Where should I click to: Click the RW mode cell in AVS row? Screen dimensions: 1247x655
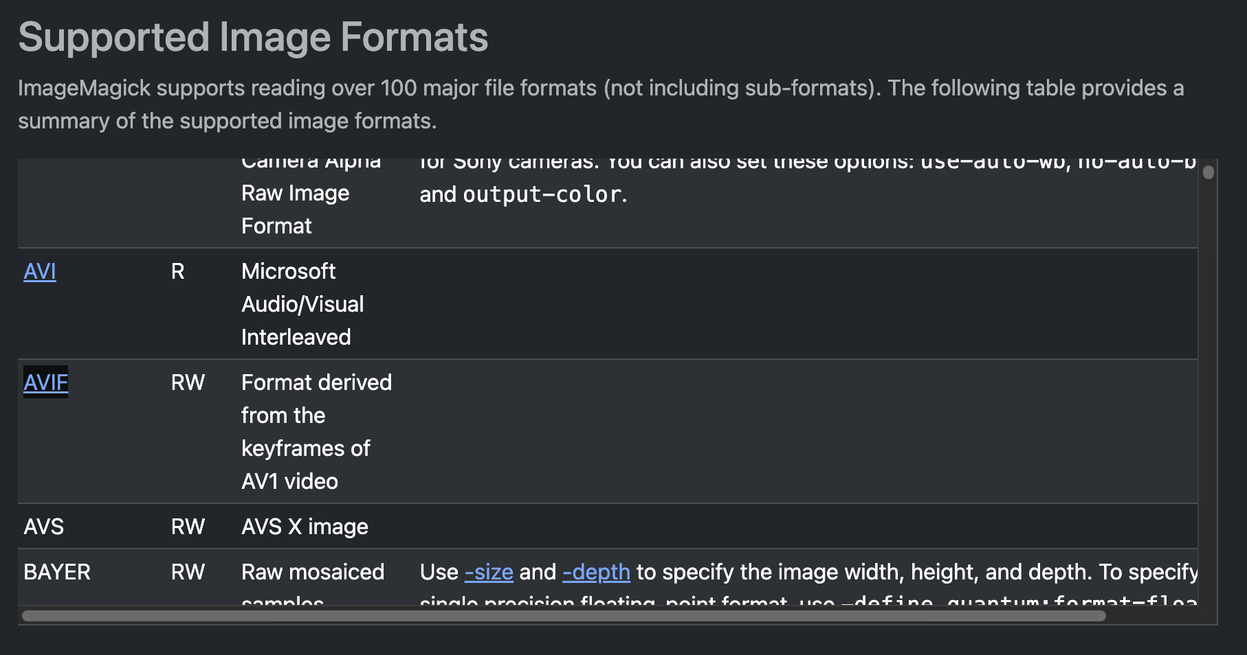point(188,527)
